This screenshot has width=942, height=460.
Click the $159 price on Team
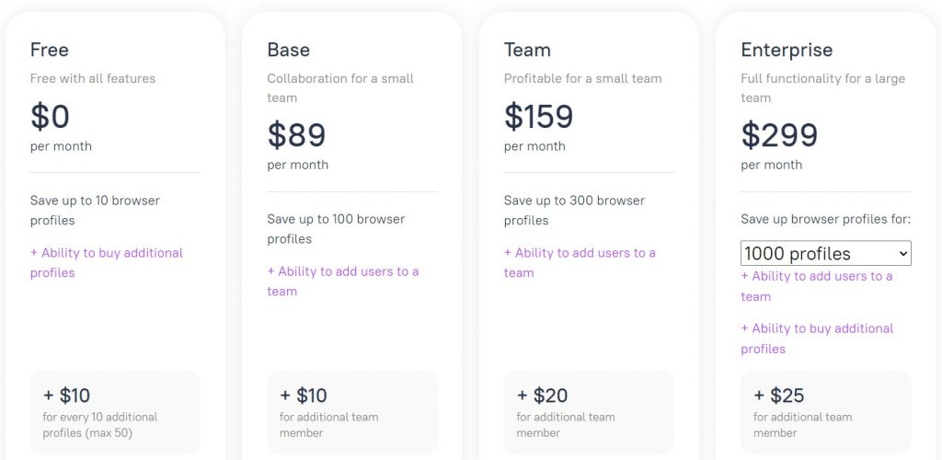pos(538,117)
